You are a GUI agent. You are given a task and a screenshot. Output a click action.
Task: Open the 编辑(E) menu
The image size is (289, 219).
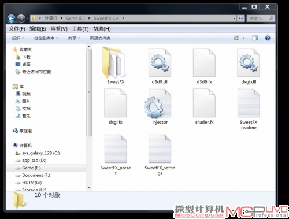tap(38, 29)
